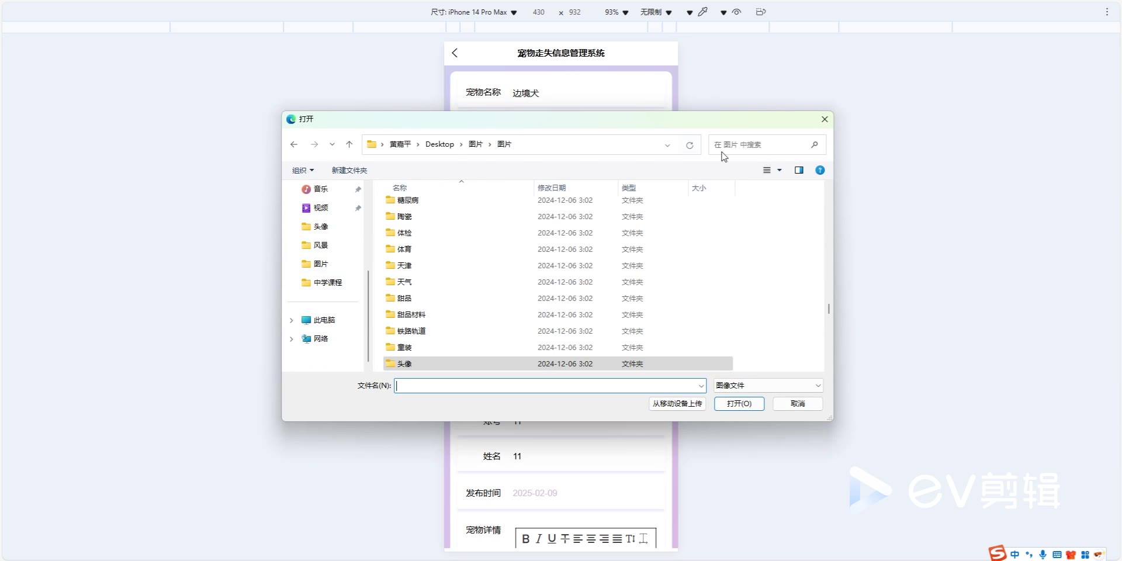
Task: Expand the 此电脑 tree node
Action: tap(292, 320)
